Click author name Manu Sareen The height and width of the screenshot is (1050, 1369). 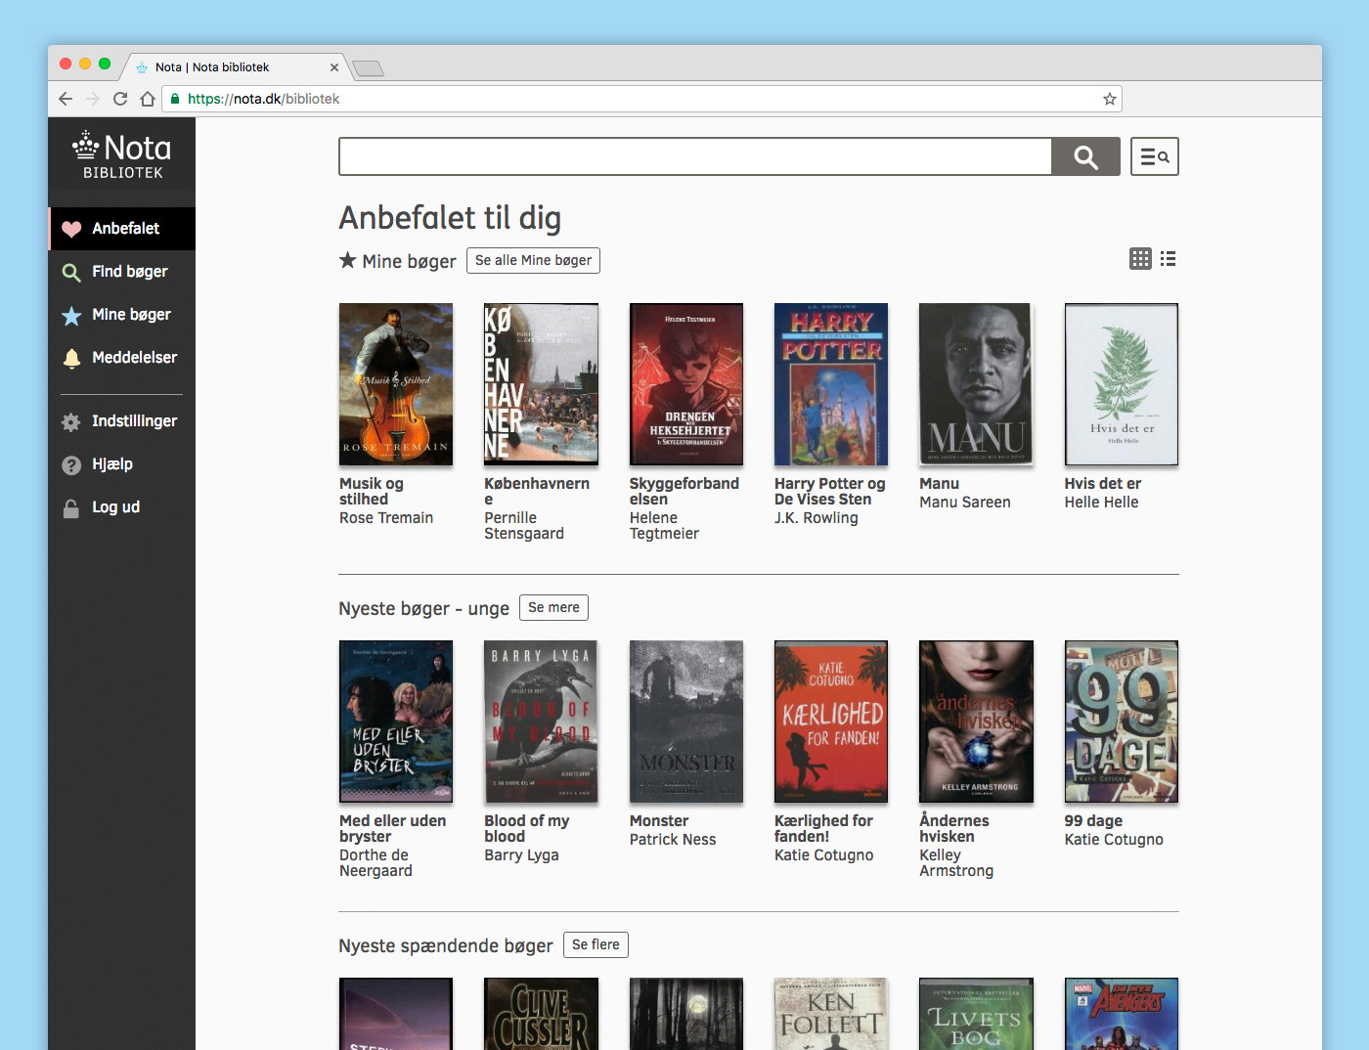pos(965,503)
